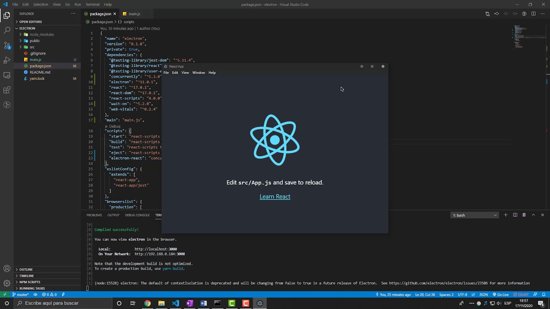Click Ln 20, Col 36 in status bar

pos(425,294)
